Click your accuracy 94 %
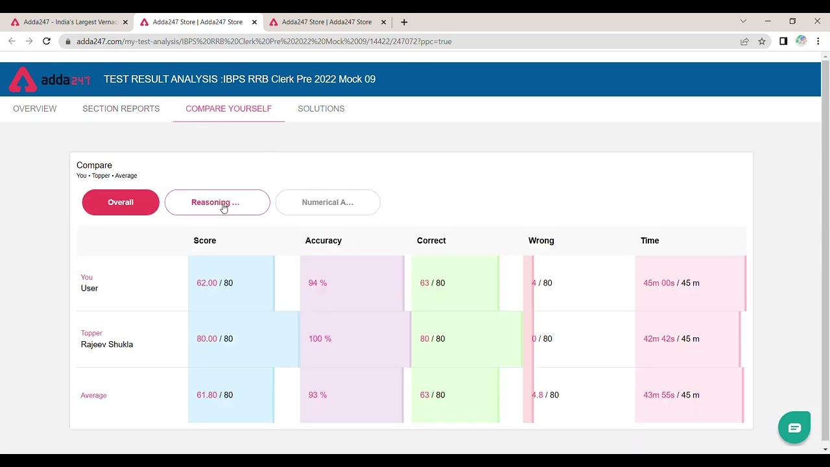 point(318,283)
